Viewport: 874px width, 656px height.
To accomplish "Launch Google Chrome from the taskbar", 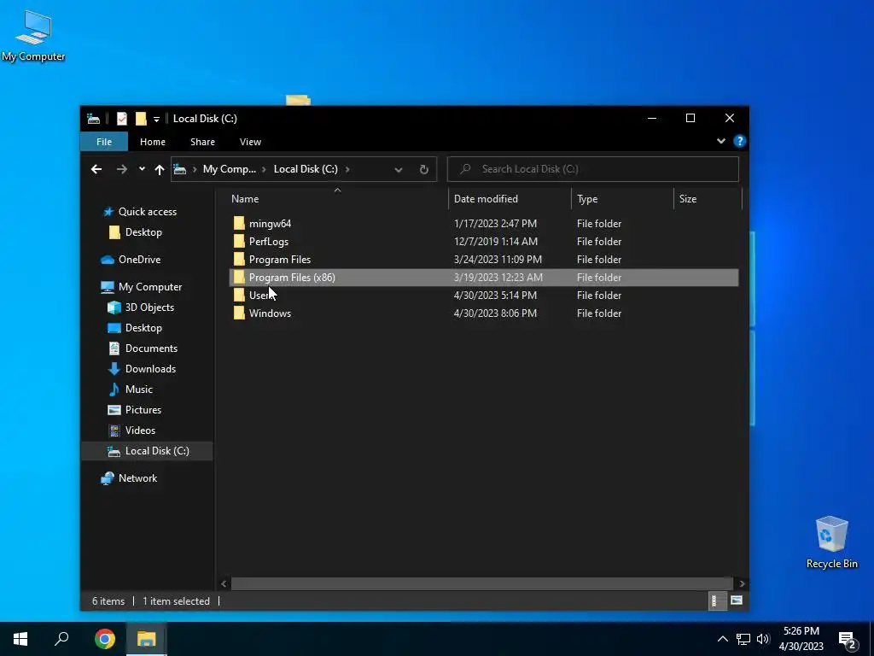I will tap(104, 639).
